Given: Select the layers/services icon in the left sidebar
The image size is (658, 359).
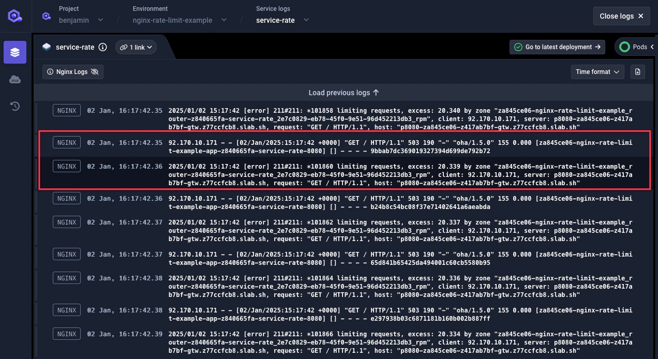Looking at the screenshot, I should click(14, 52).
